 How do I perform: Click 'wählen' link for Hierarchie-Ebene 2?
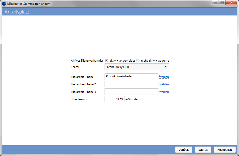164,84
